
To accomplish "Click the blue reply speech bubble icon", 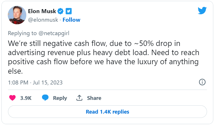I will point(45,98).
